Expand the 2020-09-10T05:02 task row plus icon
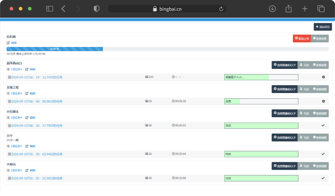The height and width of the screenshot is (196, 335). 9,178
